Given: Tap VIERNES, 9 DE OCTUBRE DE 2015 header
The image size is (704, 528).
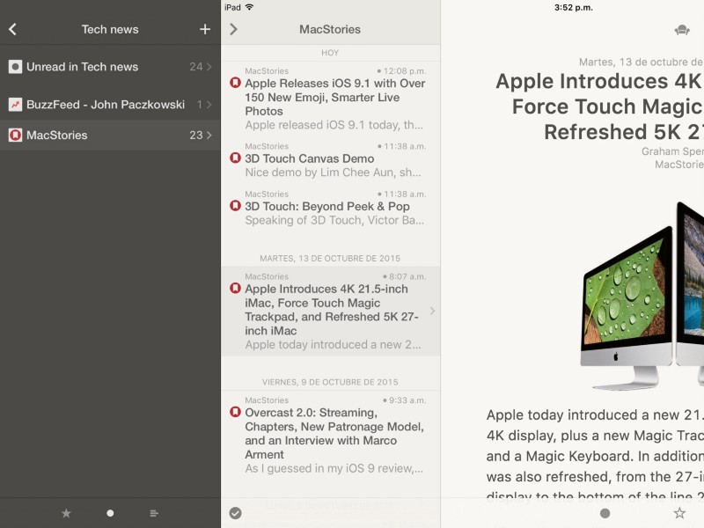Looking at the screenshot, I should (330, 382).
